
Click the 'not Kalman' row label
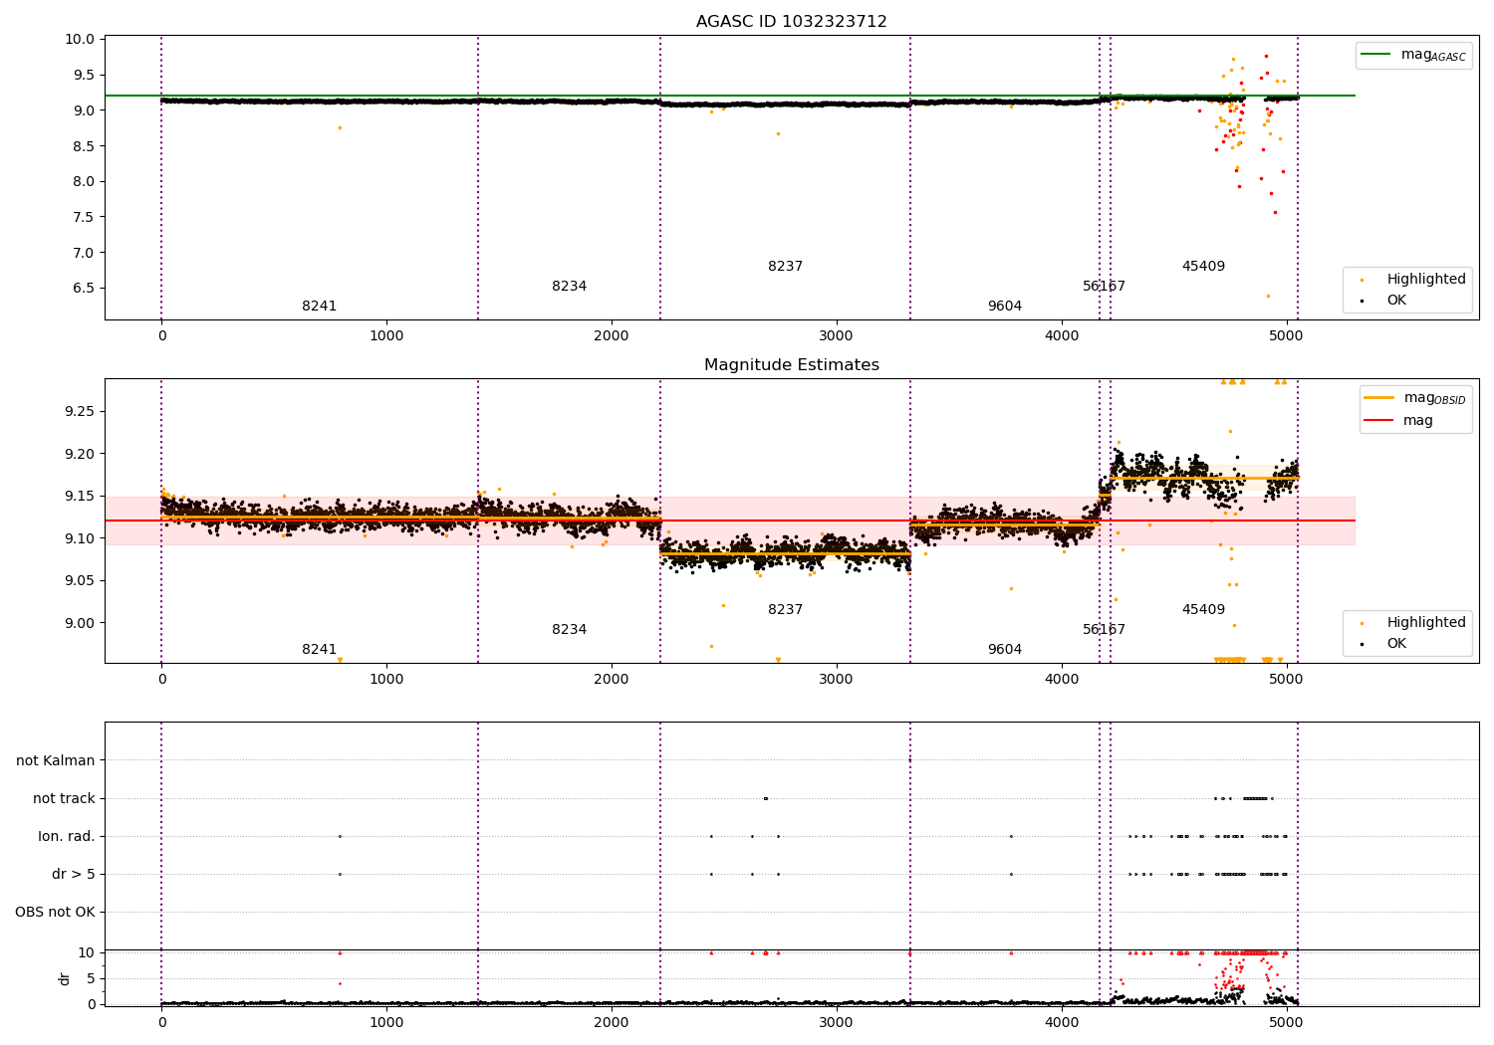coord(56,760)
